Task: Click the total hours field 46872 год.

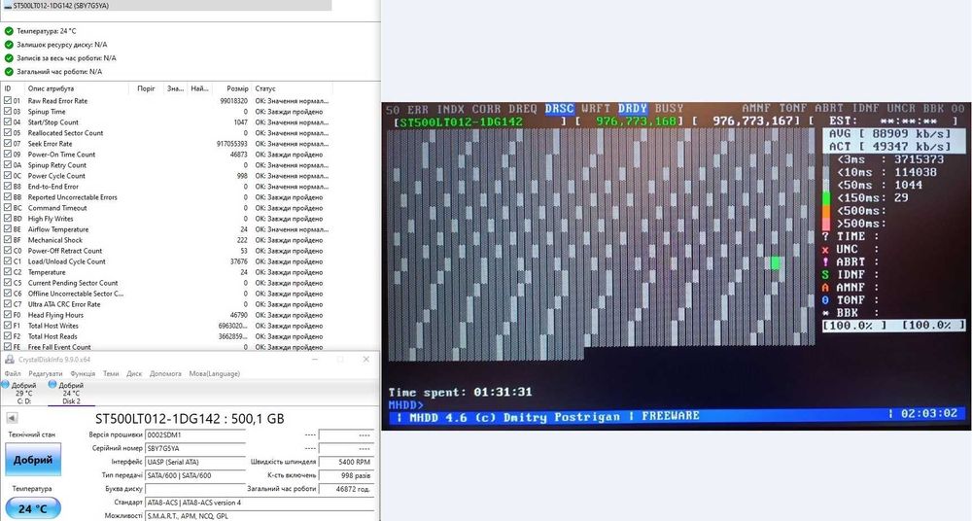Action: [x=346, y=489]
